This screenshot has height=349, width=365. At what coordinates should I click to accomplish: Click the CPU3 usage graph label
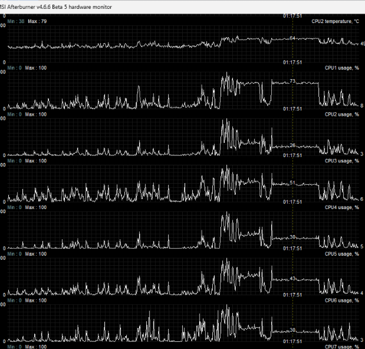342,161
